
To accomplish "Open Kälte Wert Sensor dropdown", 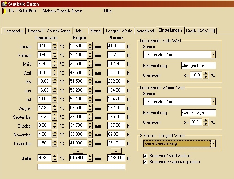I will [x=213, y=55].
